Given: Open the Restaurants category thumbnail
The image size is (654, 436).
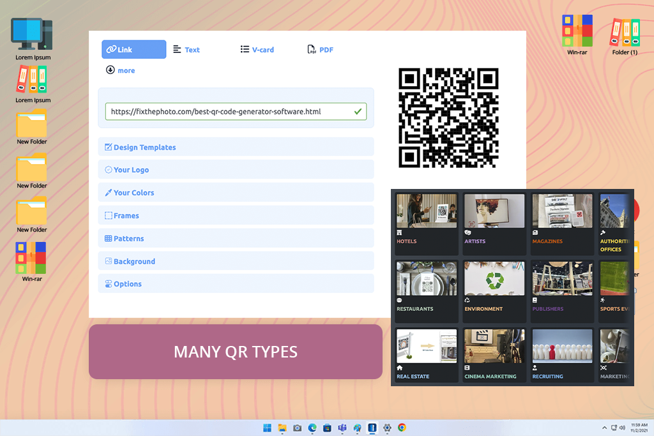Looking at the screenshot, I should 426,278.
